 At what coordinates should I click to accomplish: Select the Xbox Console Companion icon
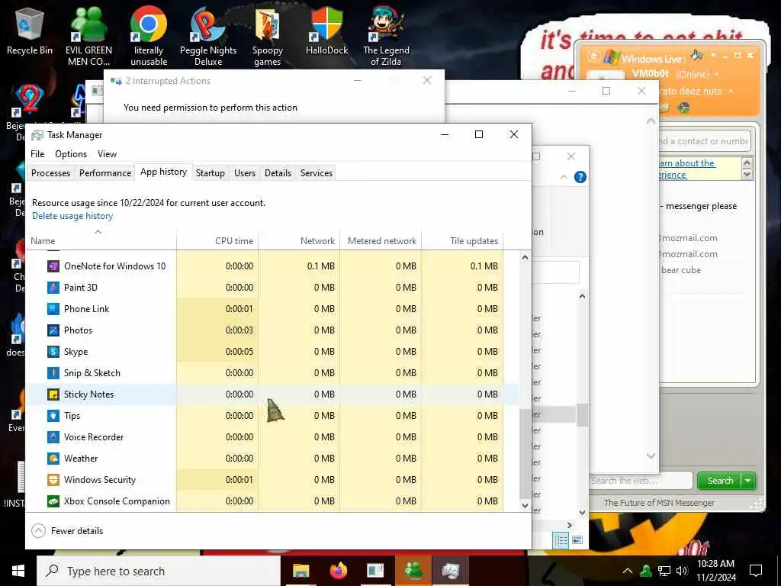pos(53,501)
